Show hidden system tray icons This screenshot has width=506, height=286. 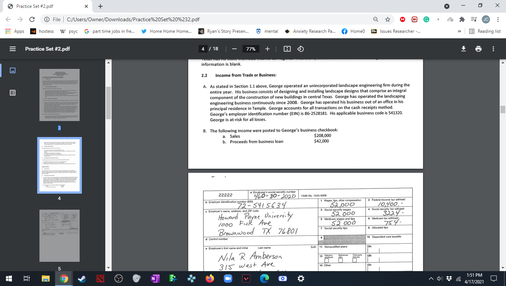click(x=431, y=278)
